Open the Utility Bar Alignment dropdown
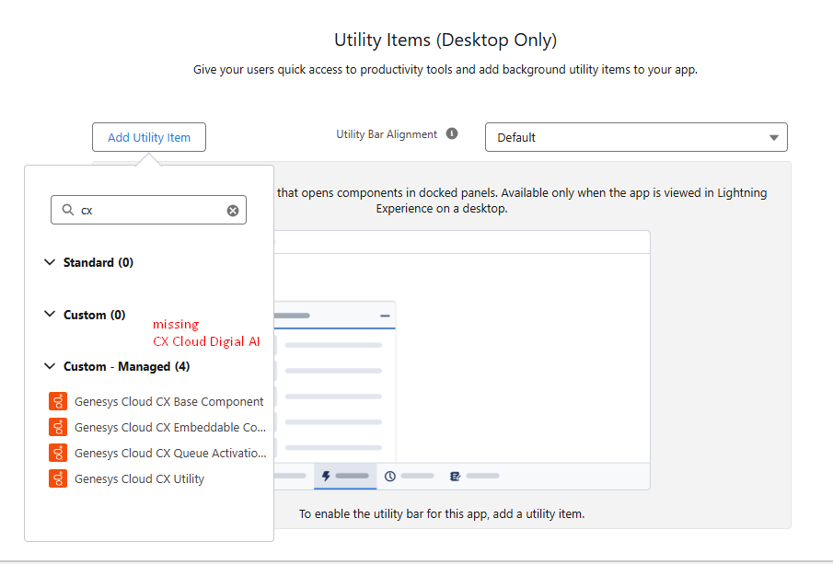Screen dimensions: 833x564 636,137
